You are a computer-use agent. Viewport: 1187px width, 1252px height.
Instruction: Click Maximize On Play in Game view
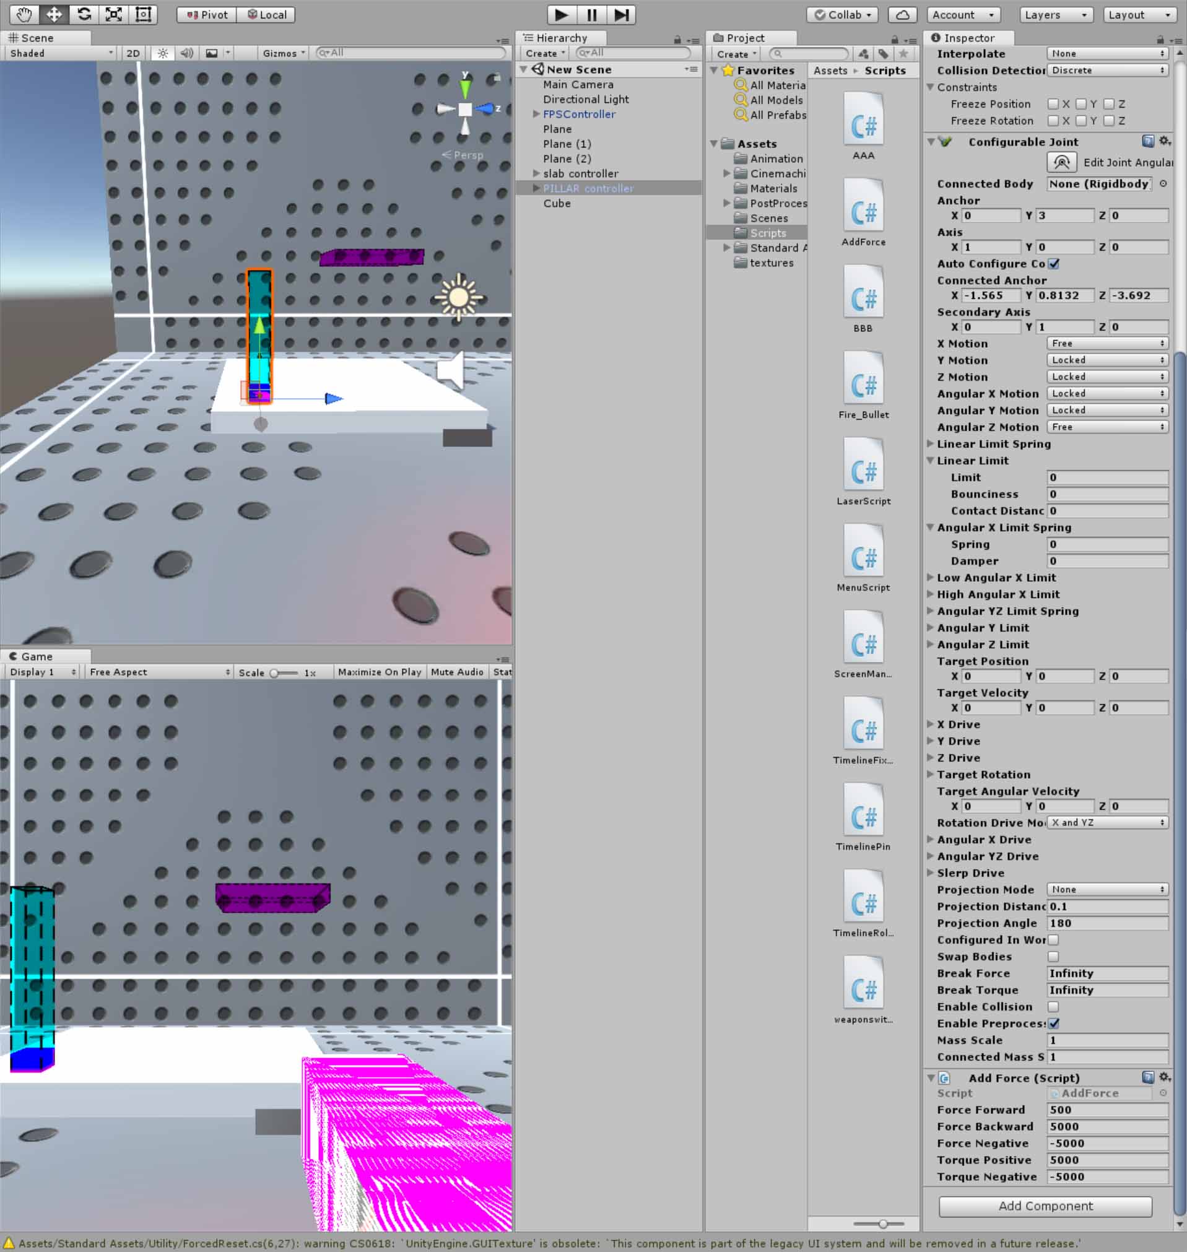tap(379, 672)
